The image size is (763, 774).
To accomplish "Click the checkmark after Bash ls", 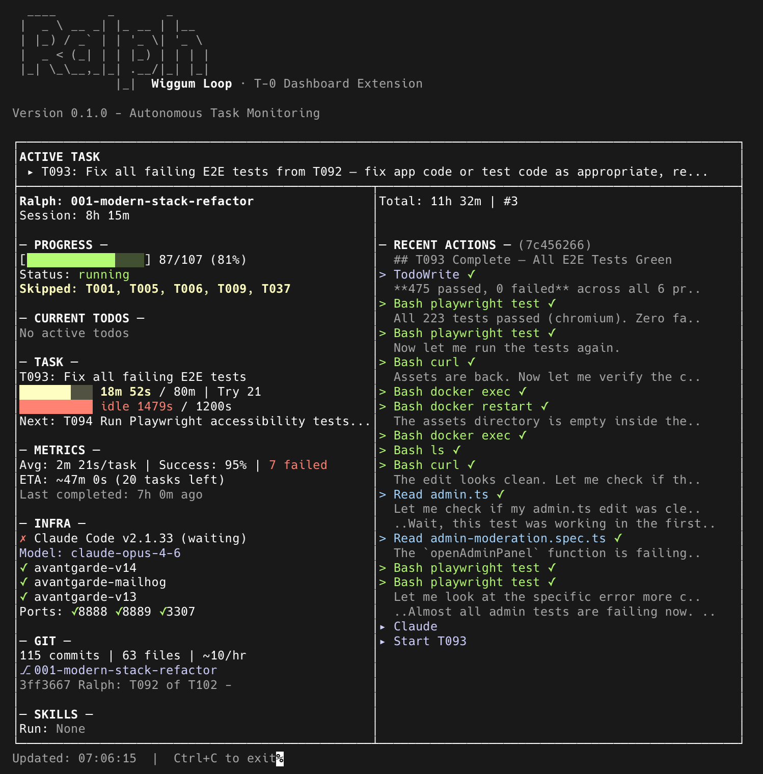I will tap(456, 450).
